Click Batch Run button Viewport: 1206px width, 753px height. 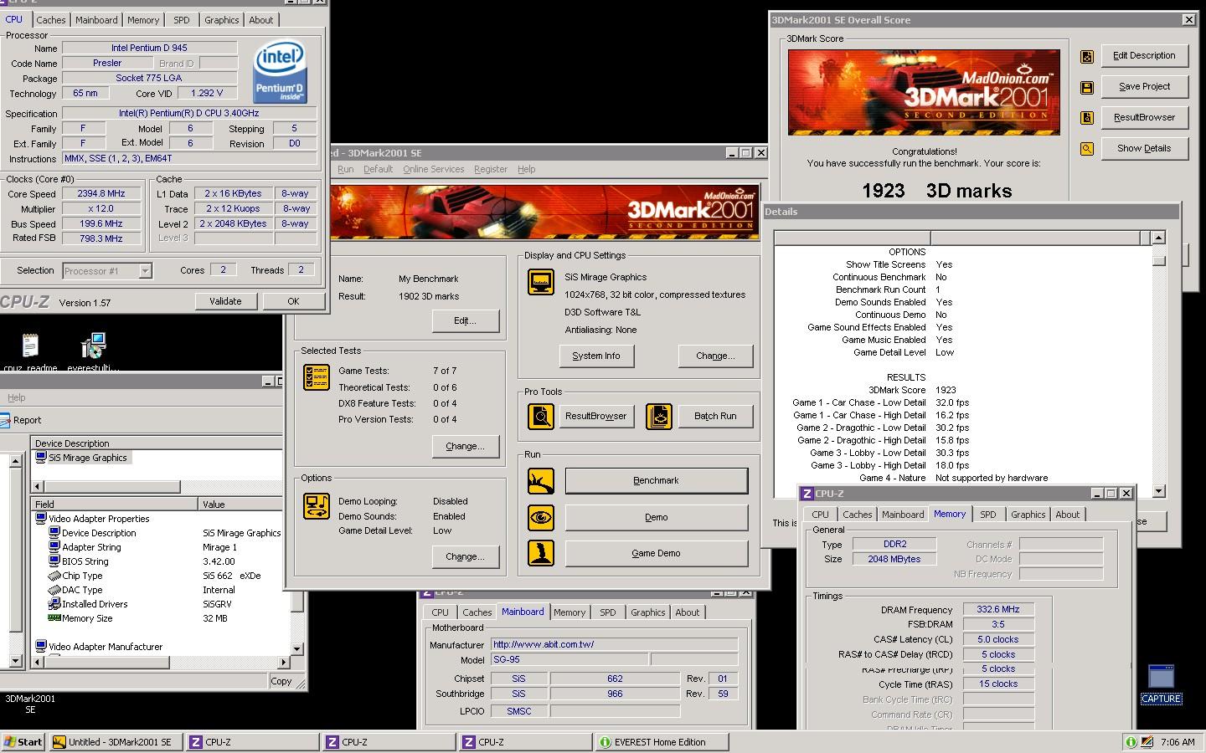point(715,416)
